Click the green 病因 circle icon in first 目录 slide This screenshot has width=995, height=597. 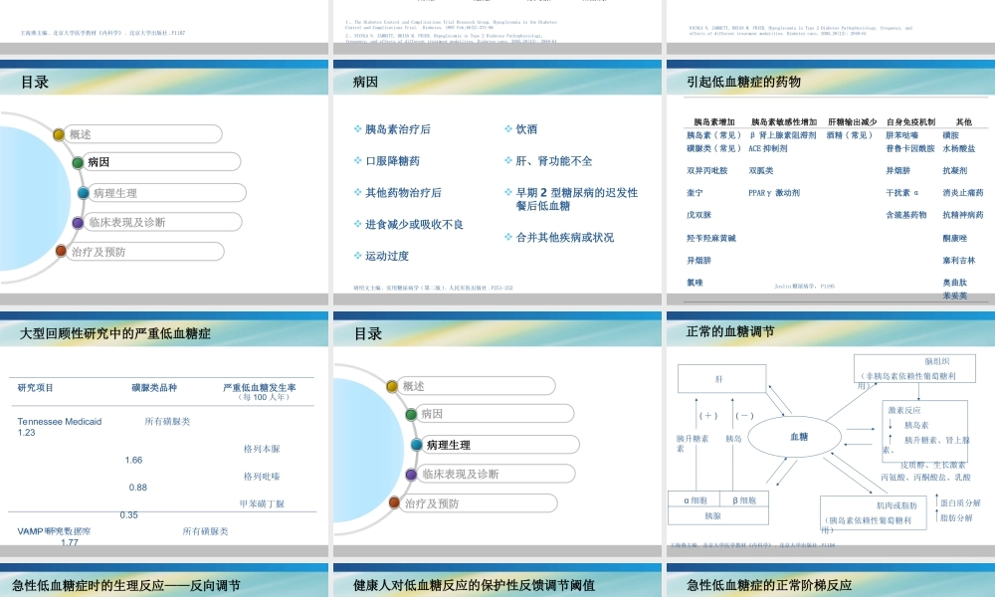(x=78, y=162)
